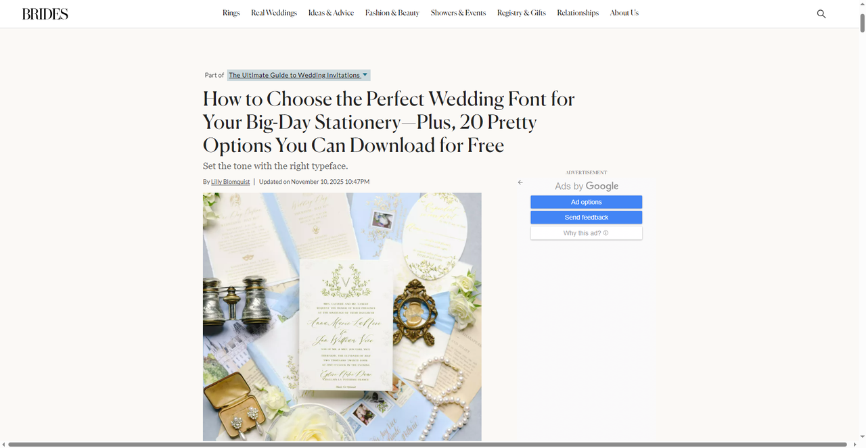
Task: Go to Showers & Events
Action: point(458,13)
